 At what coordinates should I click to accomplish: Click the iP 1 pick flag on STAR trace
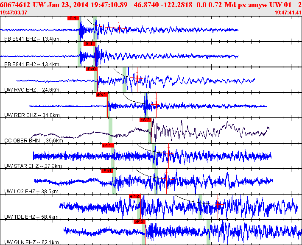pos(108,145)
